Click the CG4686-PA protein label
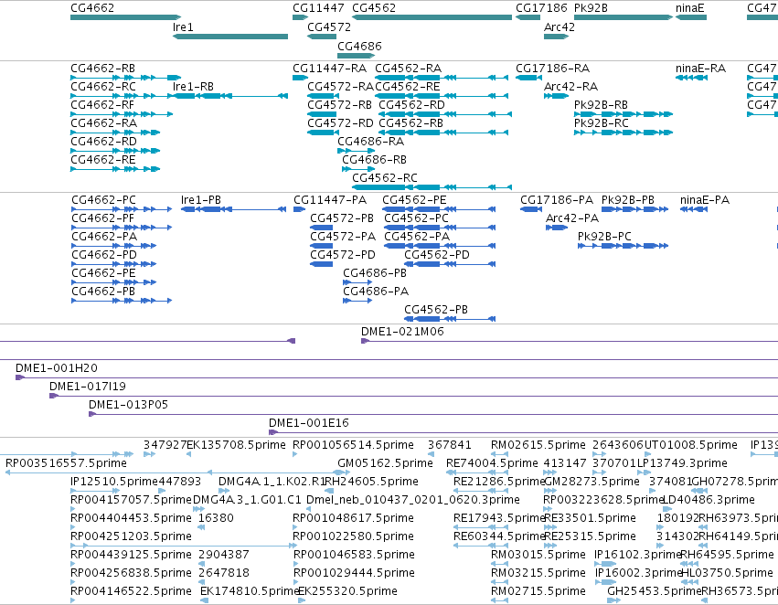 tap(376, 292)
